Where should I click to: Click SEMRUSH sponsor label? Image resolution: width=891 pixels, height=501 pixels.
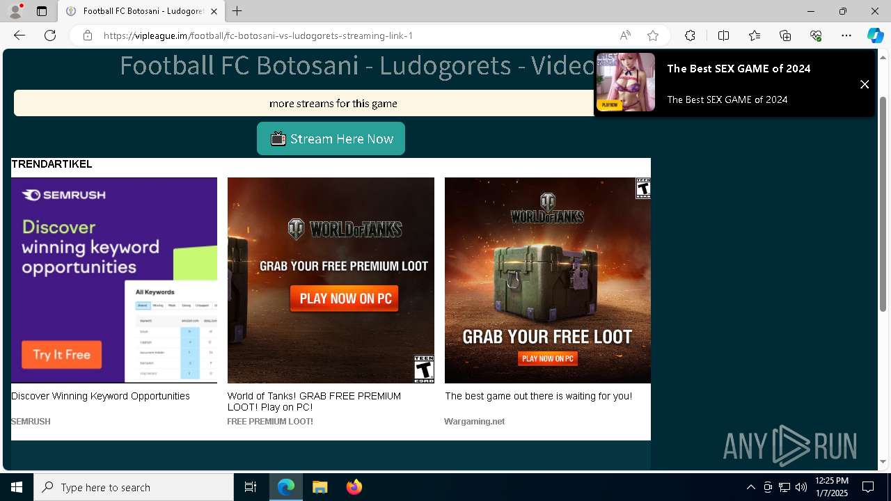pos(31,422)
